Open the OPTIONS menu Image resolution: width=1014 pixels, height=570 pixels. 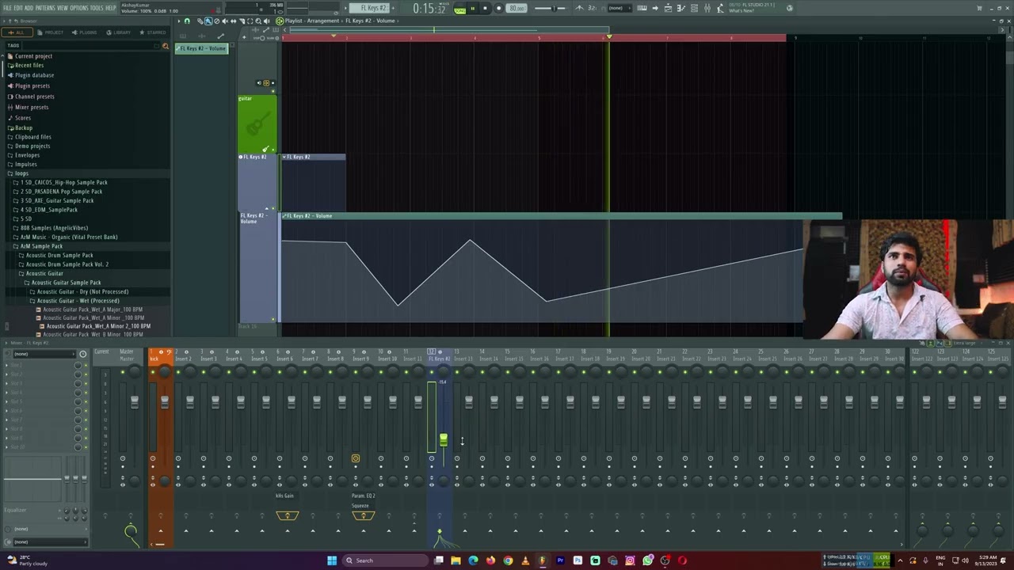pos(79,8)
